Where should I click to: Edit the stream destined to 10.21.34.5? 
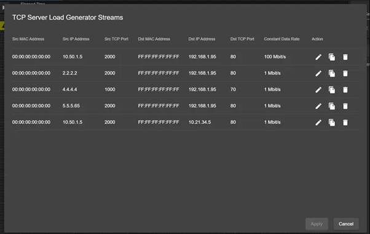pyautogui.click(x=318, y=122)
